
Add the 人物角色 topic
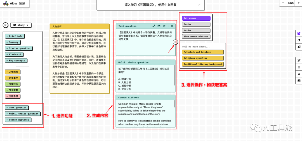(x=13, y=72)
